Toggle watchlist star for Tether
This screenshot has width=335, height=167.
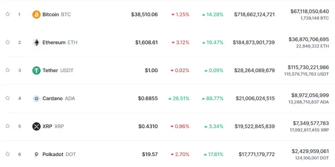pos(8,70)
